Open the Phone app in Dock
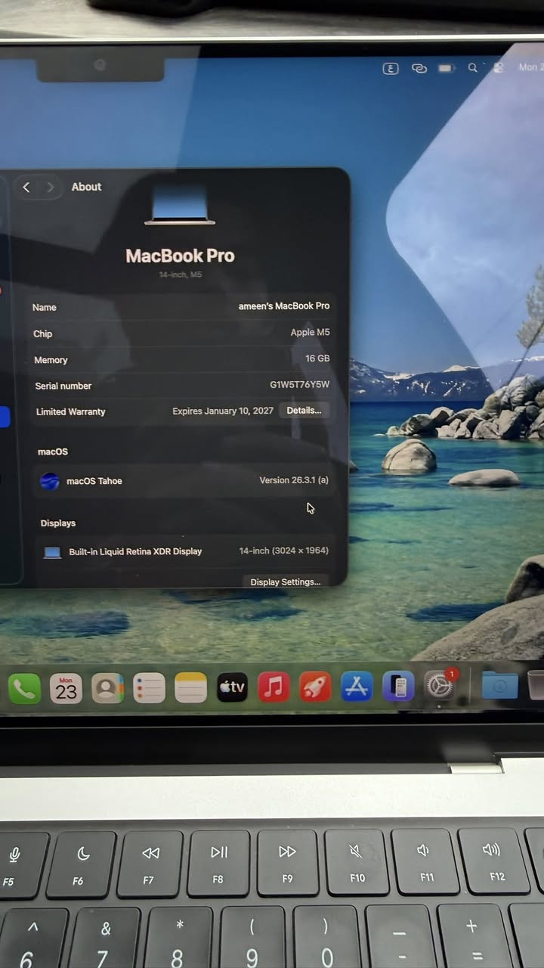This screenshot has width=544, height=968. coord(24,689)
